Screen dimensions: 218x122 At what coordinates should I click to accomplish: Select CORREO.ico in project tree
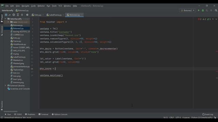[x=17, y=35]
